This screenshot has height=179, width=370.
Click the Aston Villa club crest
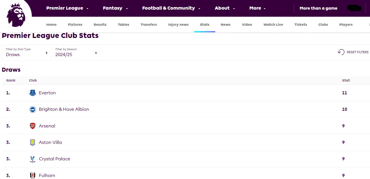[33, 142]
